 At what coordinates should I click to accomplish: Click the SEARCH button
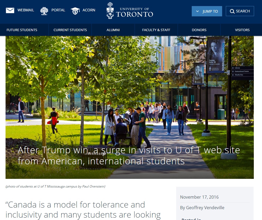pos(240,11)
